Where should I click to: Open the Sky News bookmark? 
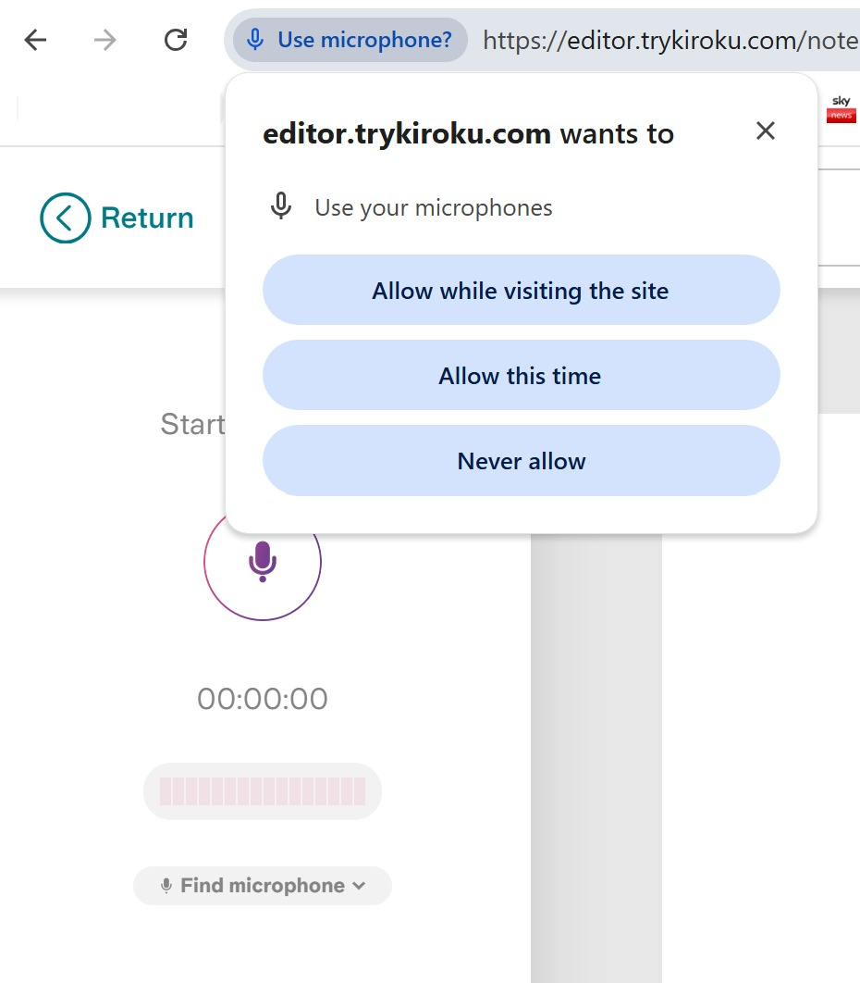(841, 108)
